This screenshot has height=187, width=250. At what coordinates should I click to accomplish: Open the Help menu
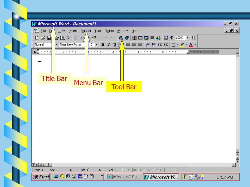click(x=135, y=31)
